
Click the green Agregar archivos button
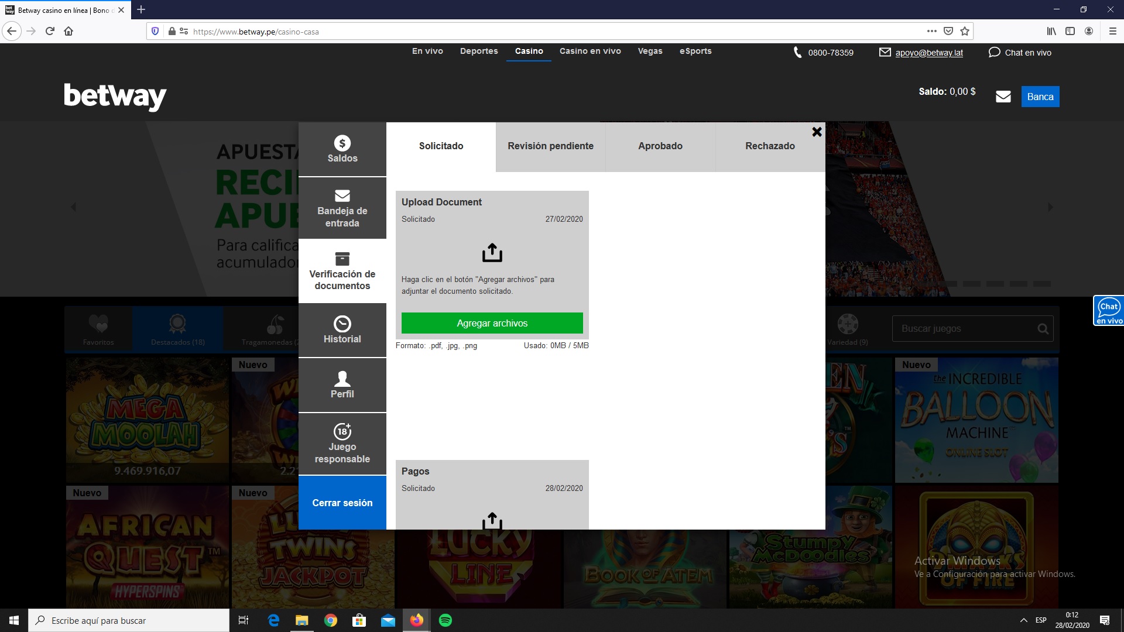492,323
